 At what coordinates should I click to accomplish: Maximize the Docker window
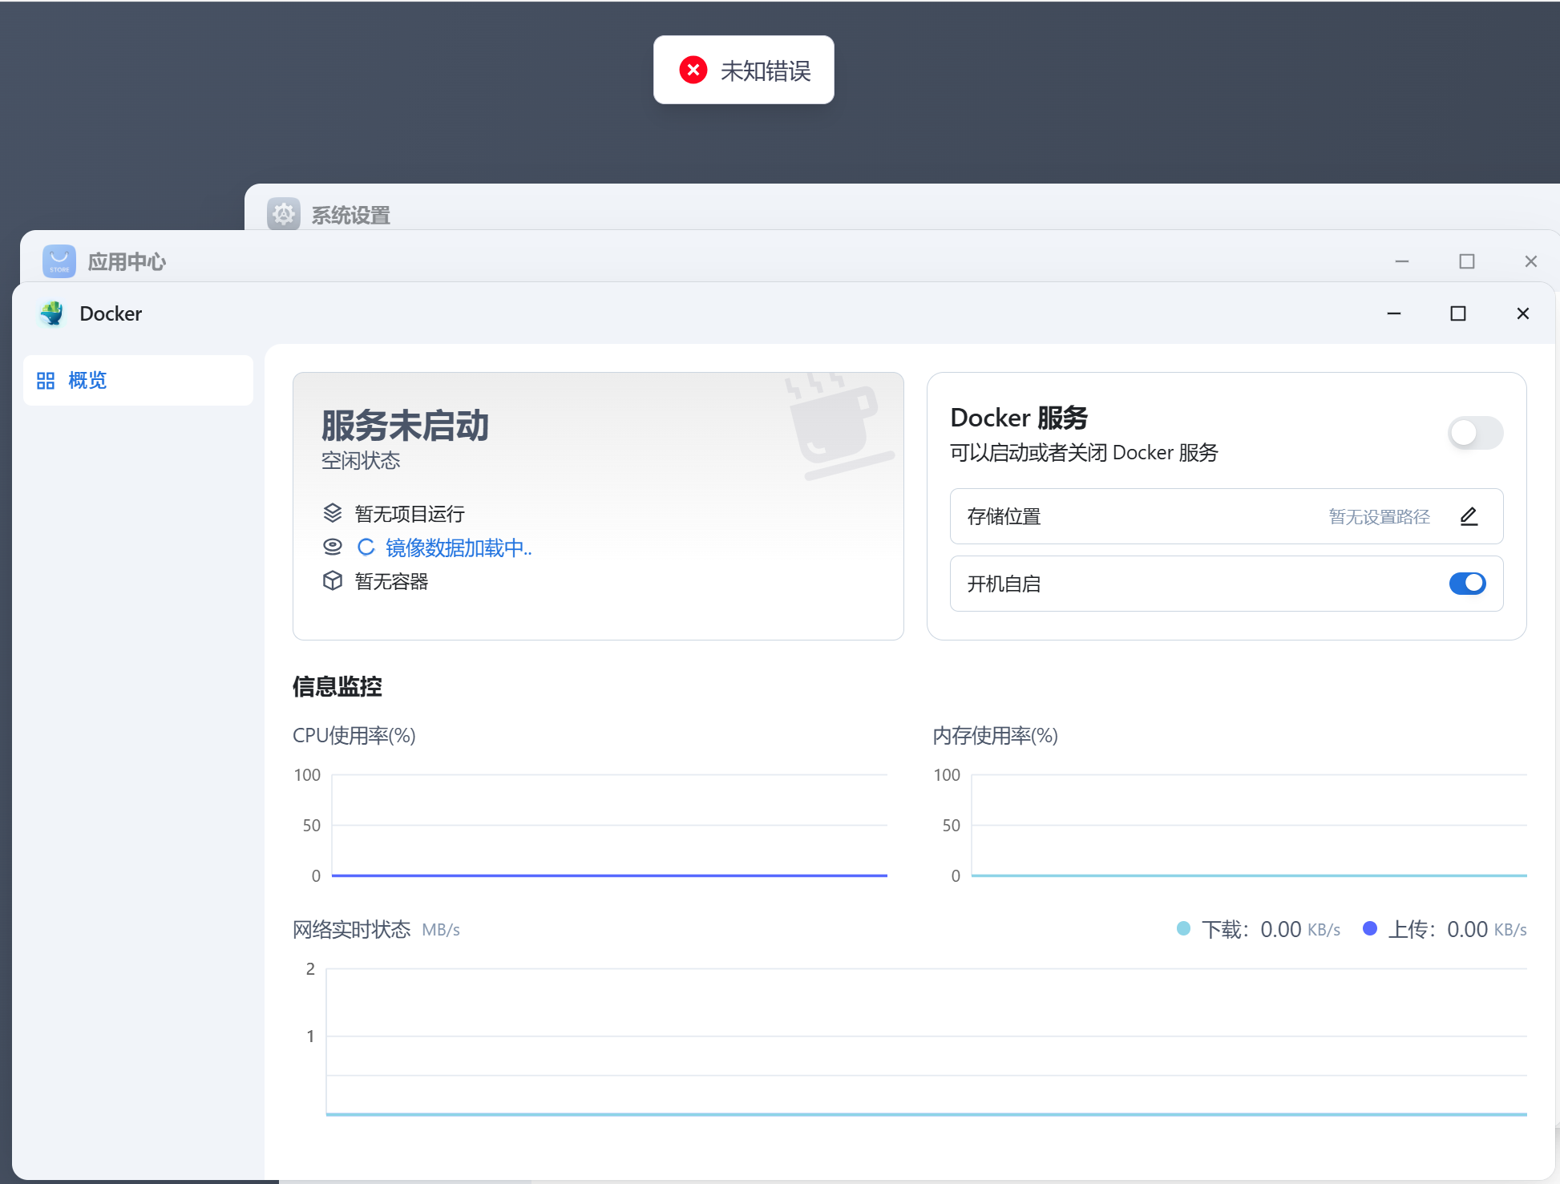click(1458, 313)
